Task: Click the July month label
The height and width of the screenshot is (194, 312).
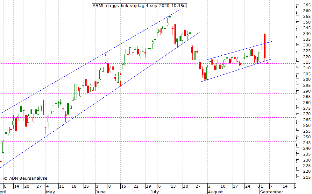Action: (x=155, y=192)
